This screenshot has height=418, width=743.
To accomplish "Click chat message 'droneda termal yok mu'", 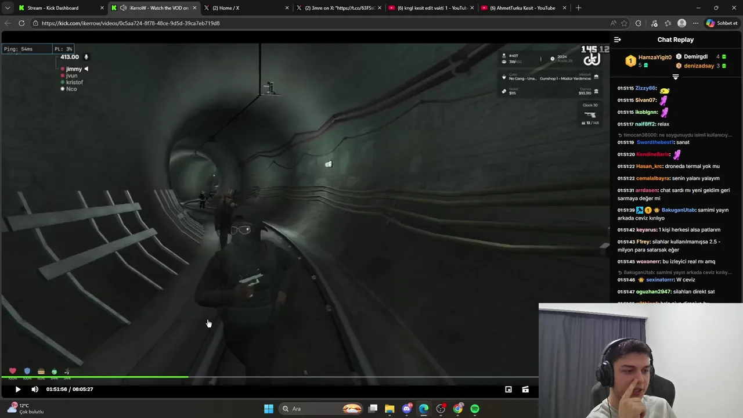I will [x=692, y=167].
